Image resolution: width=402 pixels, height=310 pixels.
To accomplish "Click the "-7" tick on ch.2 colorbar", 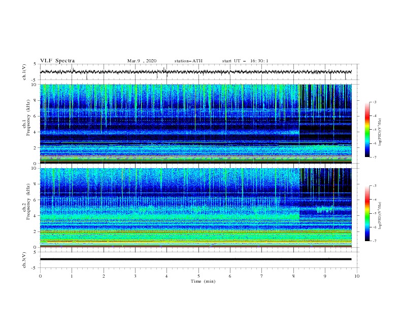I will click(x=374, y=241).
